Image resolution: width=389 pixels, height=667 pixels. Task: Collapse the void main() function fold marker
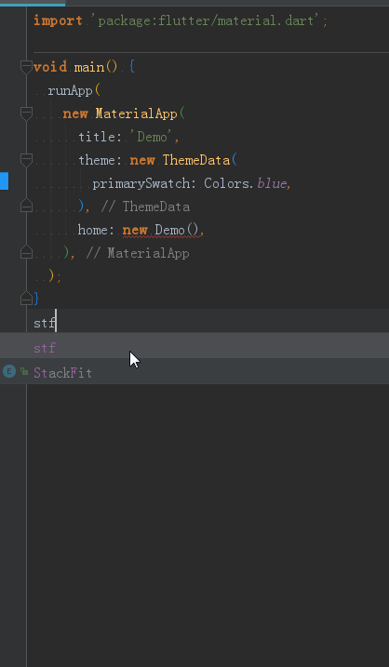[x=26, y=67]
